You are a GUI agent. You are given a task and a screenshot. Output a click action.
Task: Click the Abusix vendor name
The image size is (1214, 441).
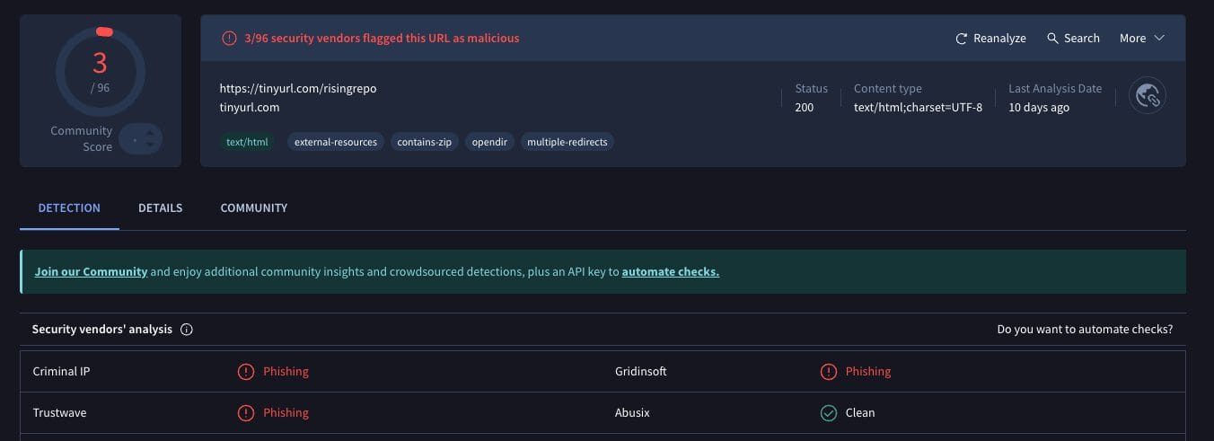[x=632, y=413]
